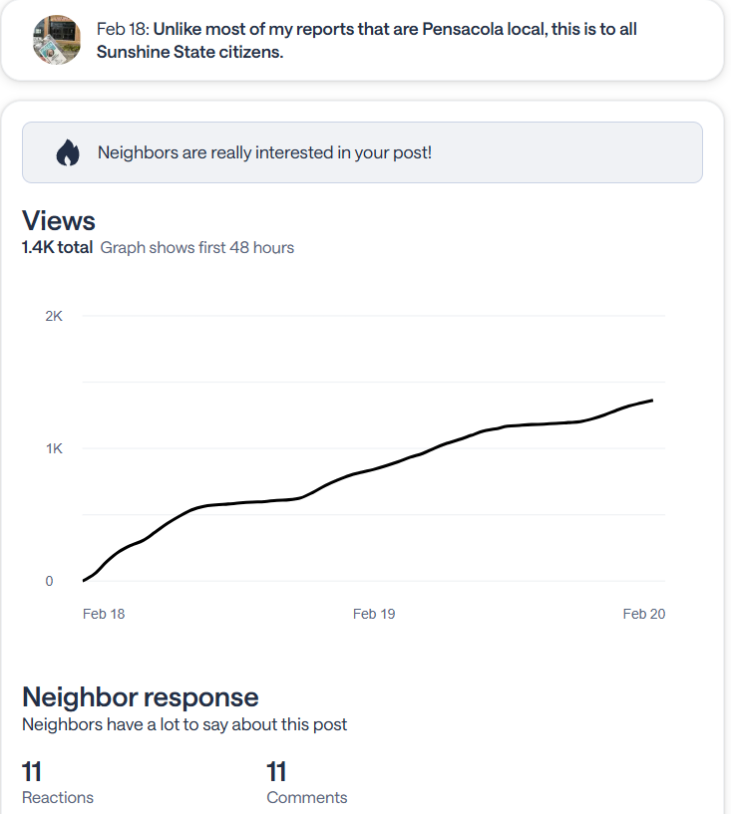
Task: Click 'Neighbors have a lot to say' subtitle
Action: coord(184,724)
